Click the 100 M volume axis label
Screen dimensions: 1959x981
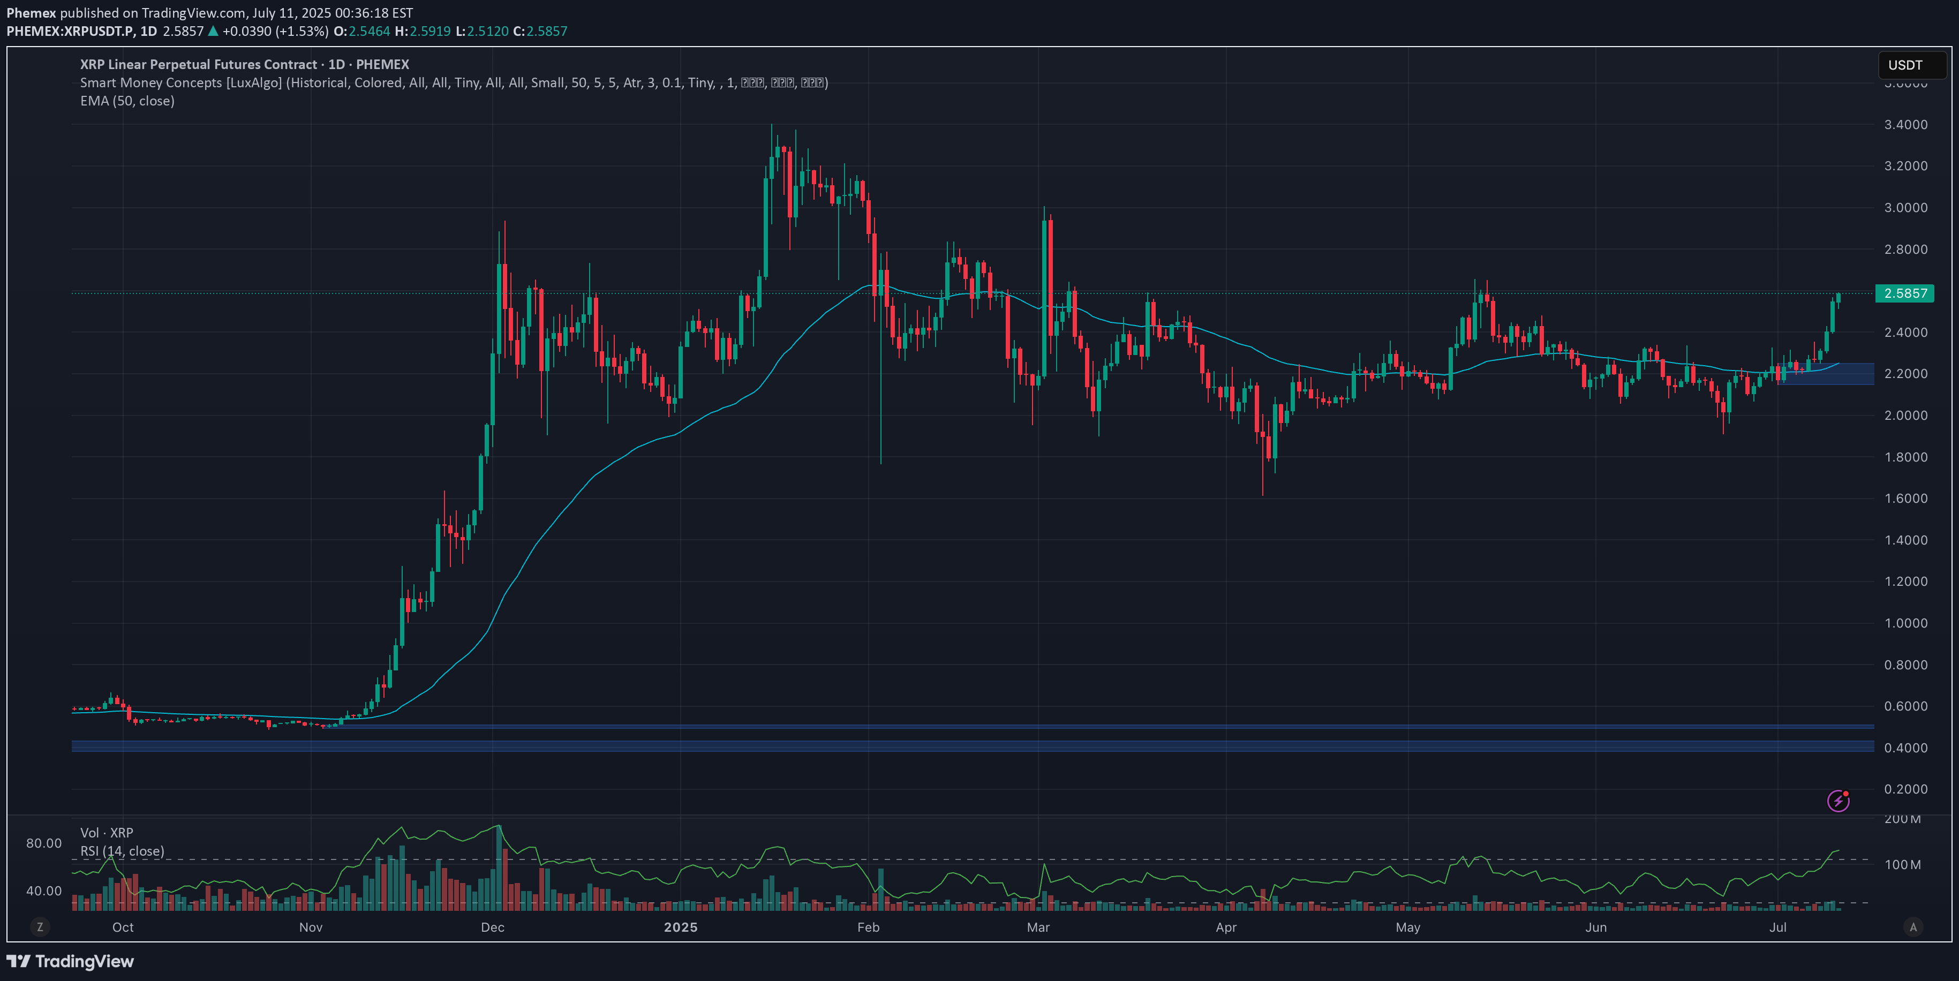[x=1903, y=865]
